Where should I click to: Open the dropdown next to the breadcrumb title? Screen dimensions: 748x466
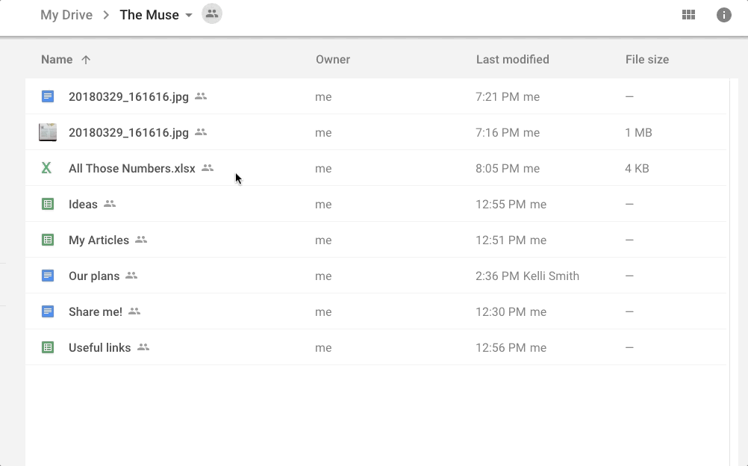(x=189, y=14)
